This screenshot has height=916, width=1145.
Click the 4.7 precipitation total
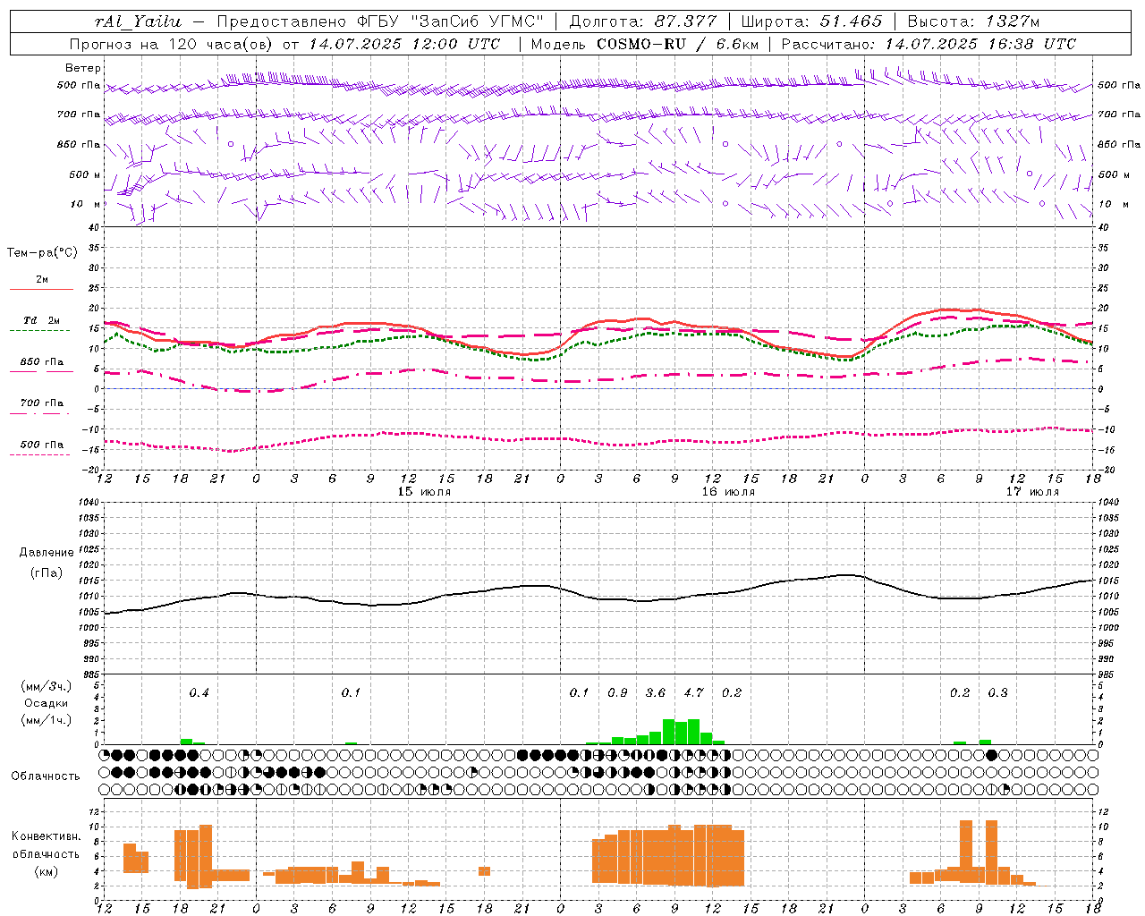click(x=693, y=692)
